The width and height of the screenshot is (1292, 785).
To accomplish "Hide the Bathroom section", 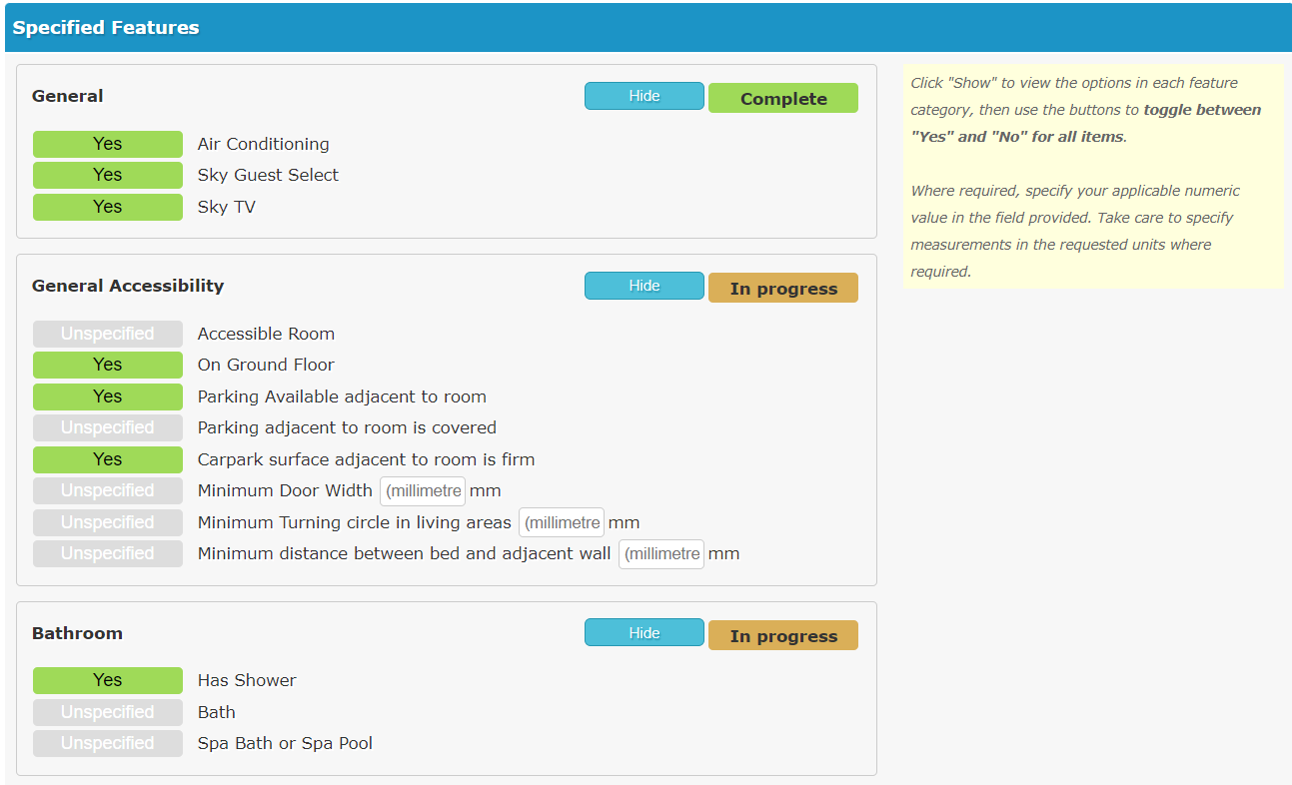I will (644, 632).
